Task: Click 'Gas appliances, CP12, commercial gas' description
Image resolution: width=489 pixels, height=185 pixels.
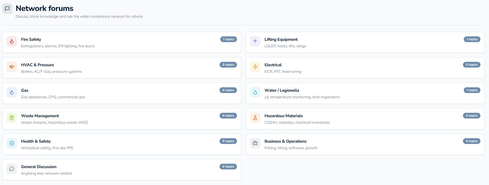Action: pos(53,97)
